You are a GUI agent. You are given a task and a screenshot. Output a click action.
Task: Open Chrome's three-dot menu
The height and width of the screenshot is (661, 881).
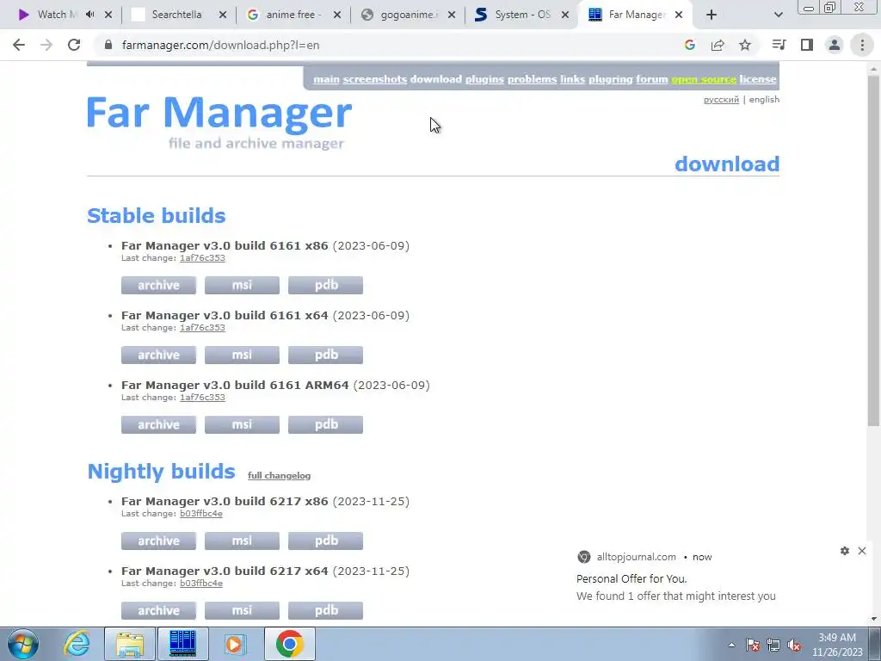pos(862,45)
